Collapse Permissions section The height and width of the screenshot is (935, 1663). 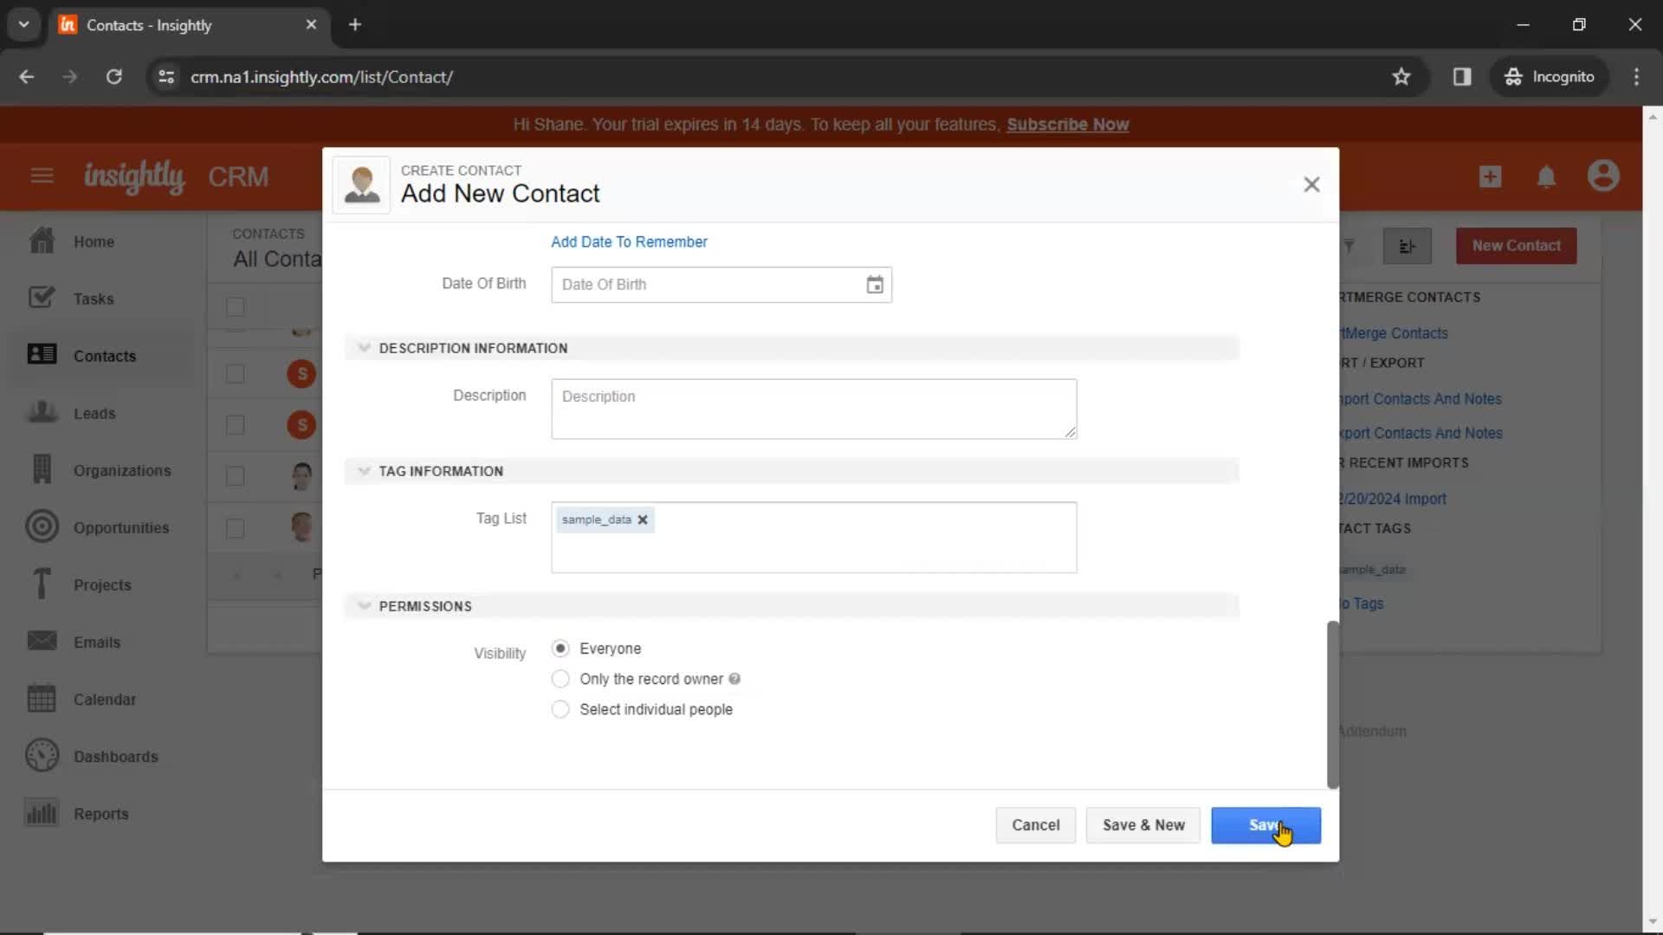[366, 606]
